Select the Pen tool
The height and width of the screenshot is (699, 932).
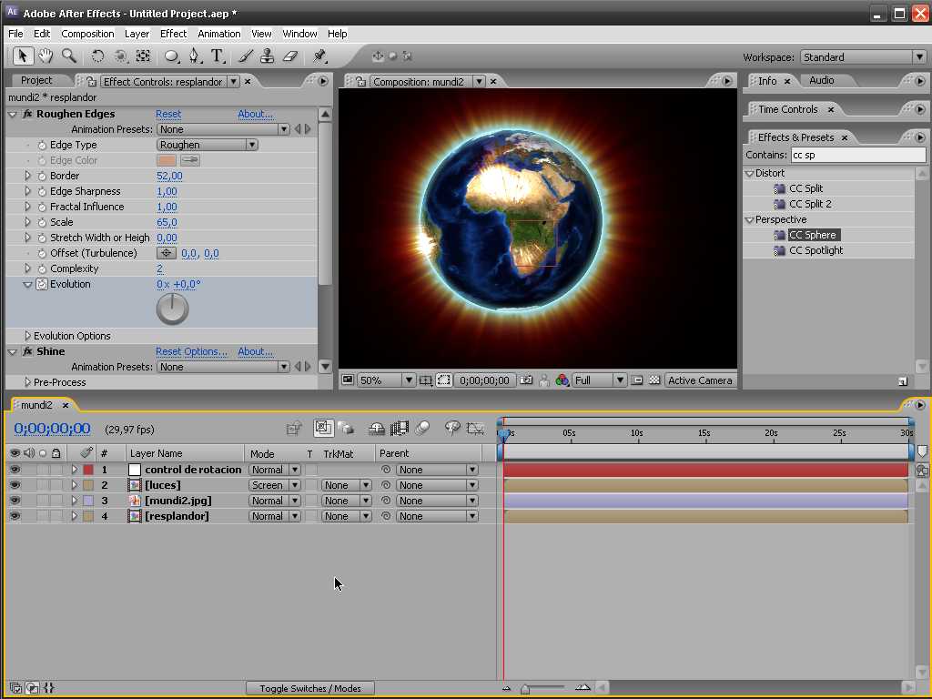click(194, 56)
